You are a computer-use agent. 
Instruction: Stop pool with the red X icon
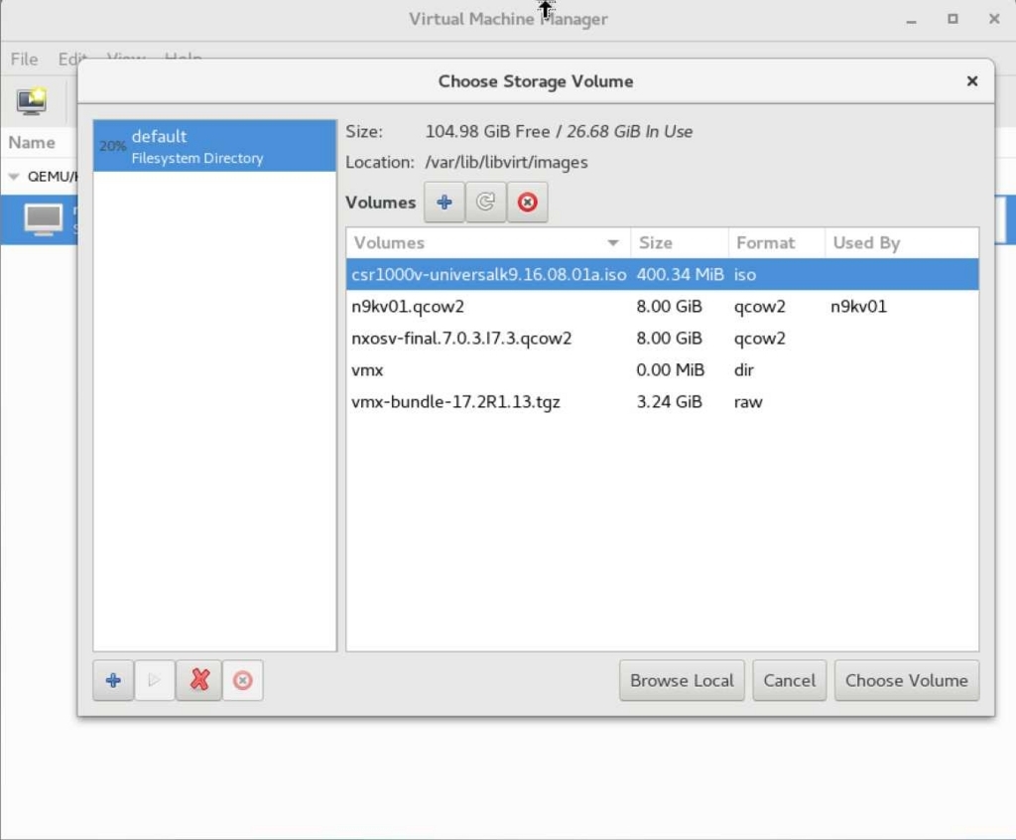coord(198,680)
